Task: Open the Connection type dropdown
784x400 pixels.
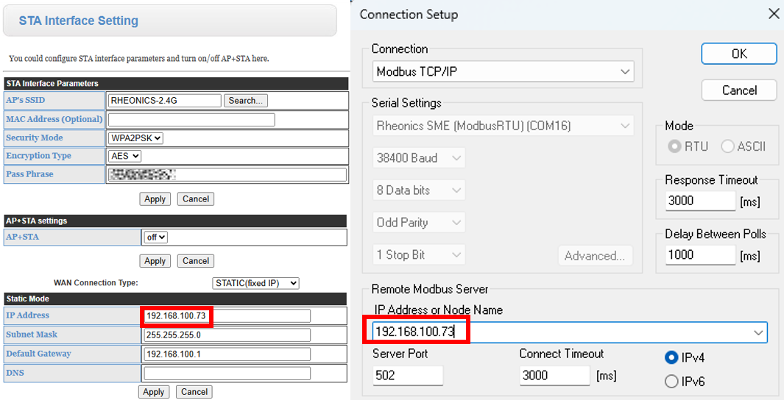Action: click(x=503, y=71)
